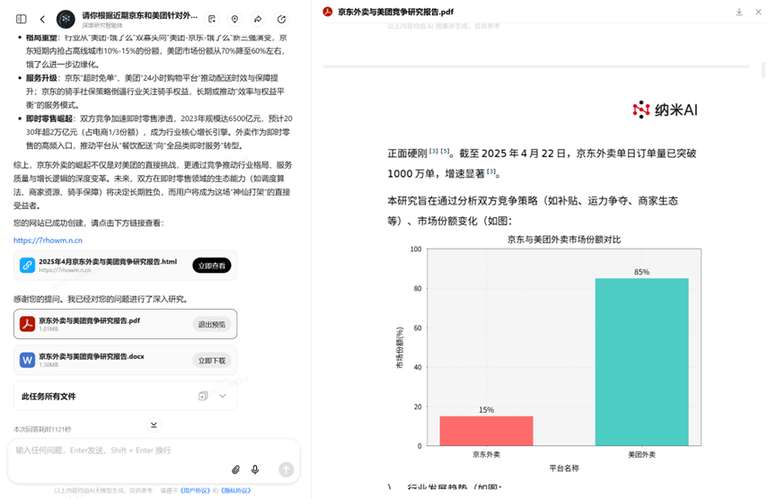The image size is (777, 499).
Task: Click the chart title 京东与美团外卖市场份额对比
Action: coord(564,240)
